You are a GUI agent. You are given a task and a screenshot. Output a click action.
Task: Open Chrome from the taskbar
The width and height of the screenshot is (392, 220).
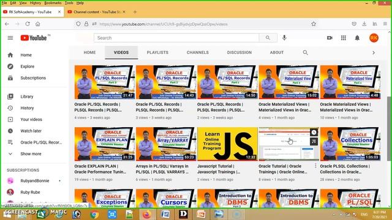point(94,215)
